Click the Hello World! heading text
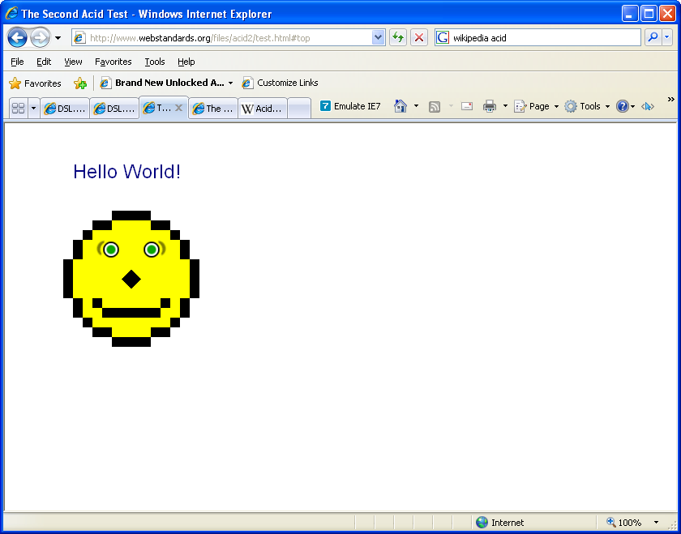The height and width of the screenshot is (534, 681). pyautogui.click(x=126, y=172)
